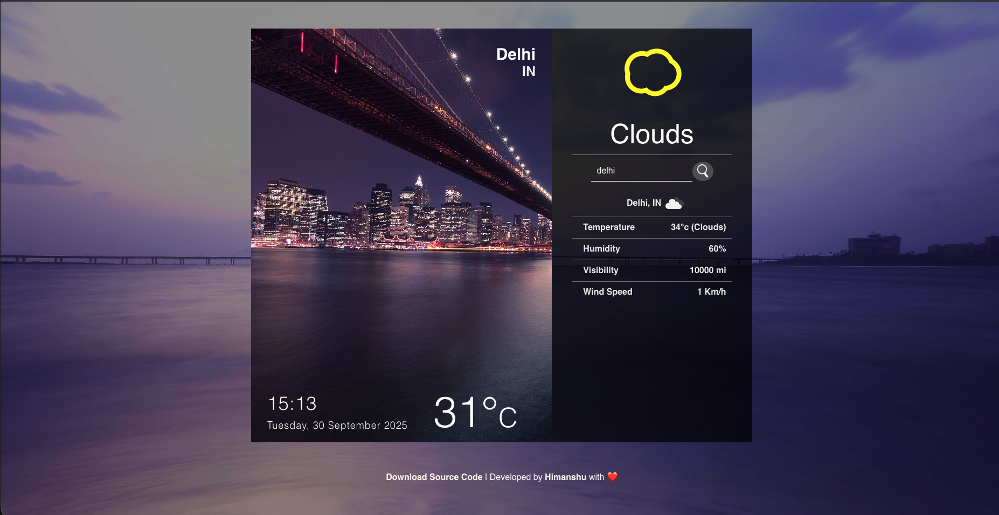Screen dimensions: 999x515
Task: Select the Clouds condition heading icon area
Action: (652, 135)
